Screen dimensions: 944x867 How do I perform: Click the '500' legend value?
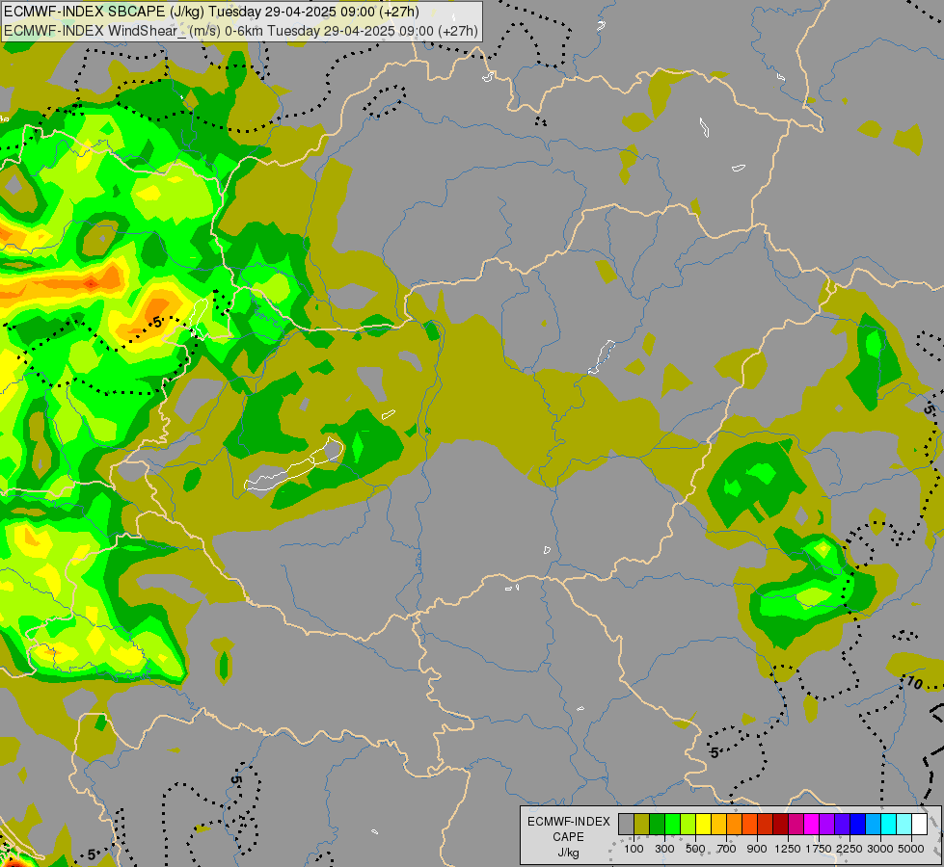tap(695, 849)
